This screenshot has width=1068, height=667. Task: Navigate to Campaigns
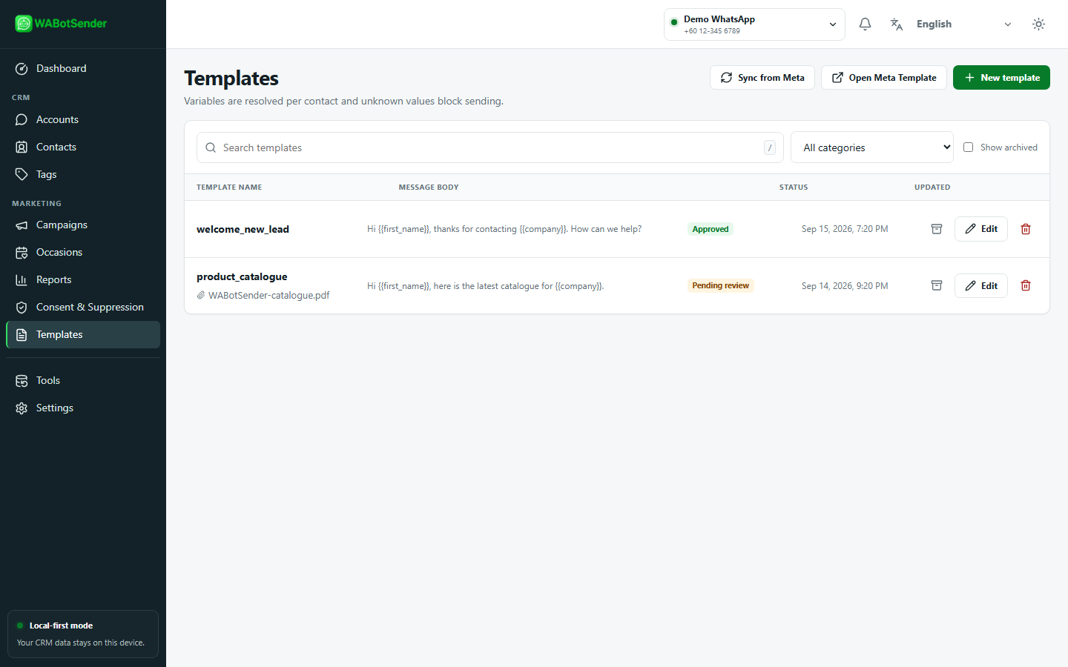pos(83,225)
